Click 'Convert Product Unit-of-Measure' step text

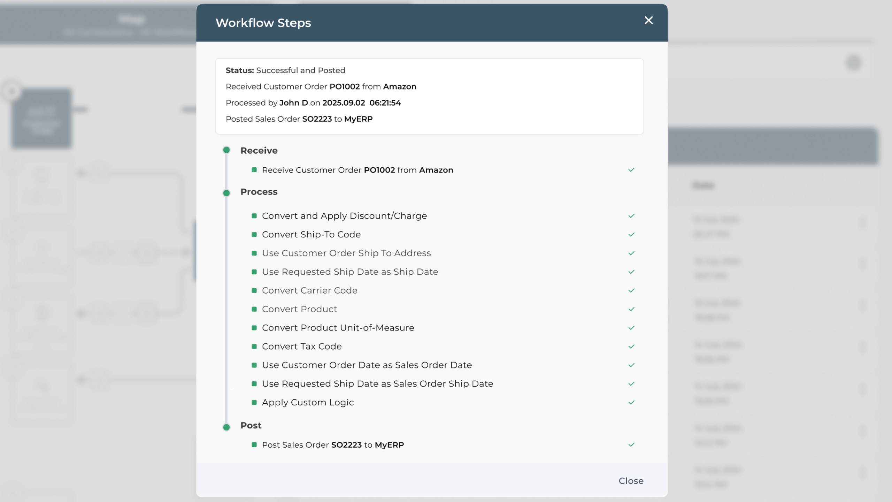[338, 328]
